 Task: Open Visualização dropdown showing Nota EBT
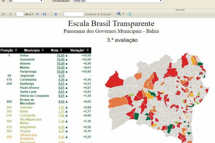pyautogui.click(x=118, y=1)
